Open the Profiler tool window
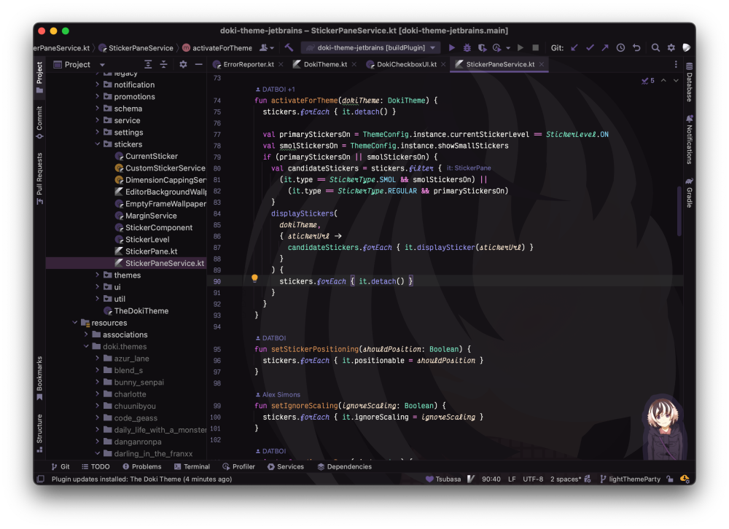Image resolution: width=729 pixels, height=529 pixels. tap(239, 466)
